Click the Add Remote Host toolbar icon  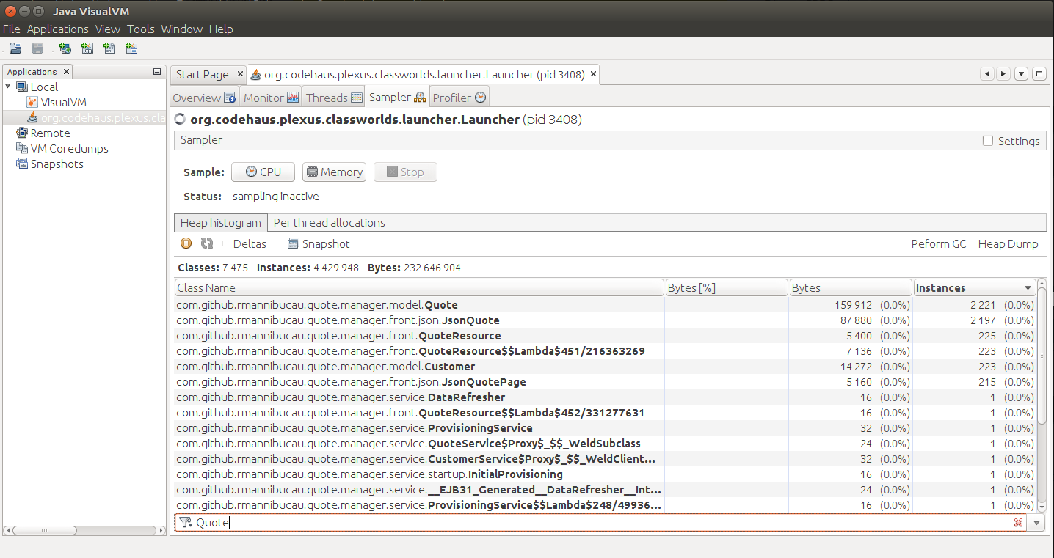click(x=65, y=48)
